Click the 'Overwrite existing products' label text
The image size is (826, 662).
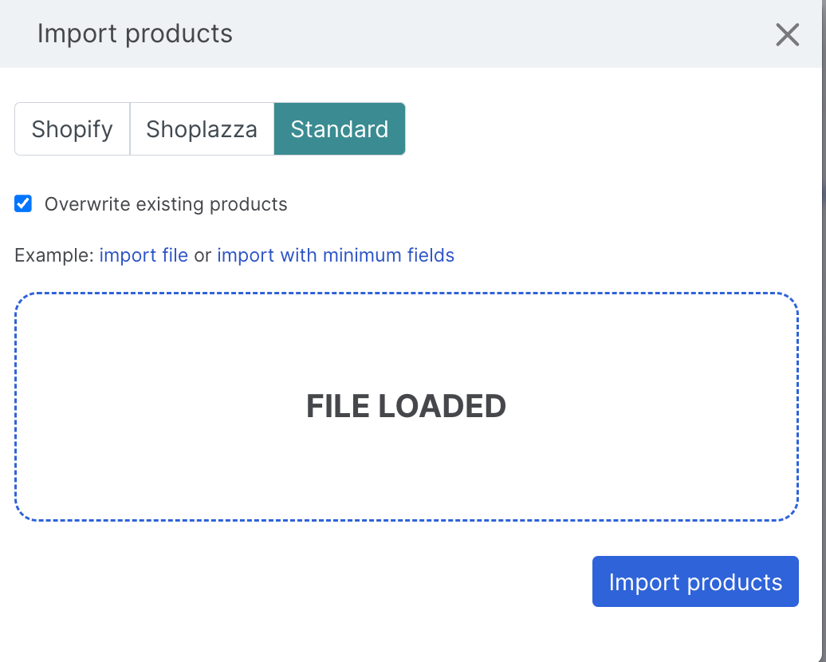(x=166, y=205)
